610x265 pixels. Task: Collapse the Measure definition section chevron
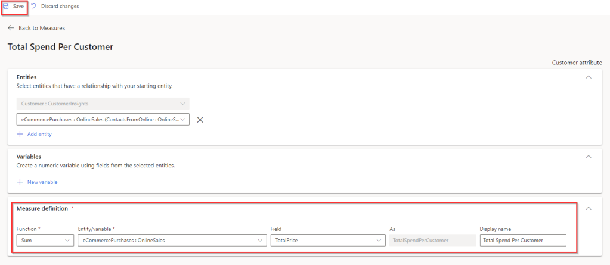tap(589, 209)
